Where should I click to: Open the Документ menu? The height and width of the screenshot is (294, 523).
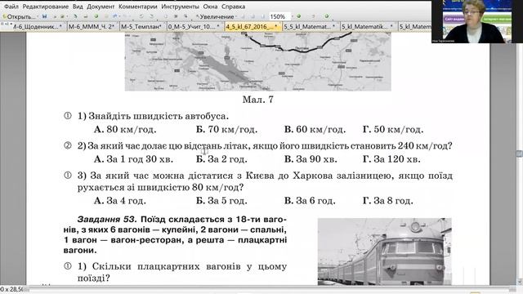point(101,7)
